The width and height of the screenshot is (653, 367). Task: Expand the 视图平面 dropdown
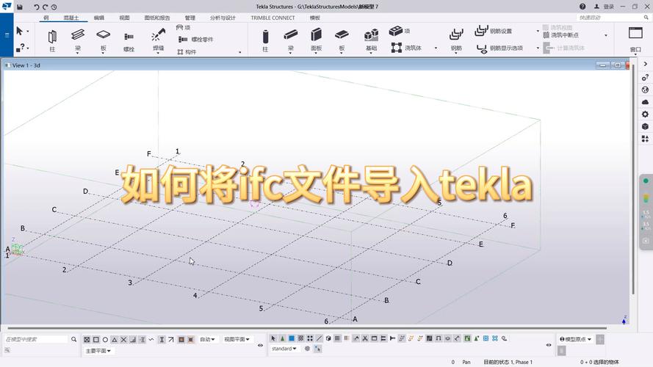237,340
